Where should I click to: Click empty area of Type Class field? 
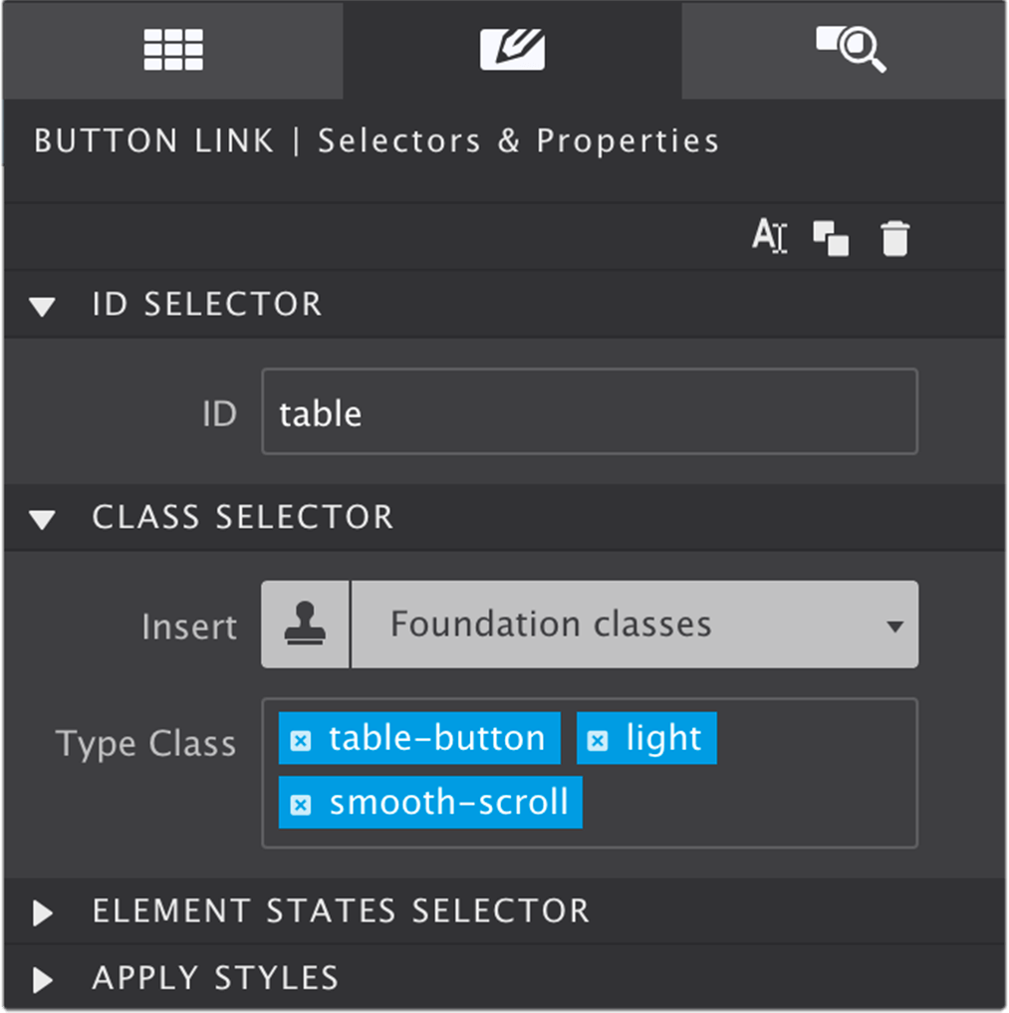(x=749, y=805)
